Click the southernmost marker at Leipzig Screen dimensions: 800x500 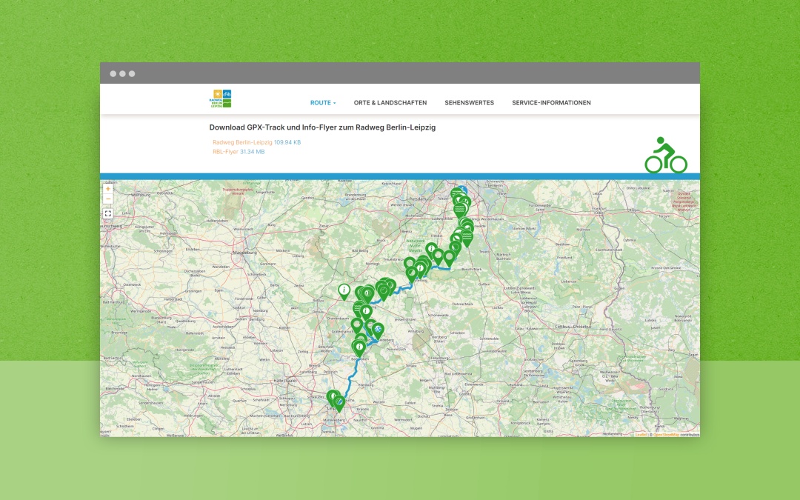pyautogui.click(x=339, y=404)
